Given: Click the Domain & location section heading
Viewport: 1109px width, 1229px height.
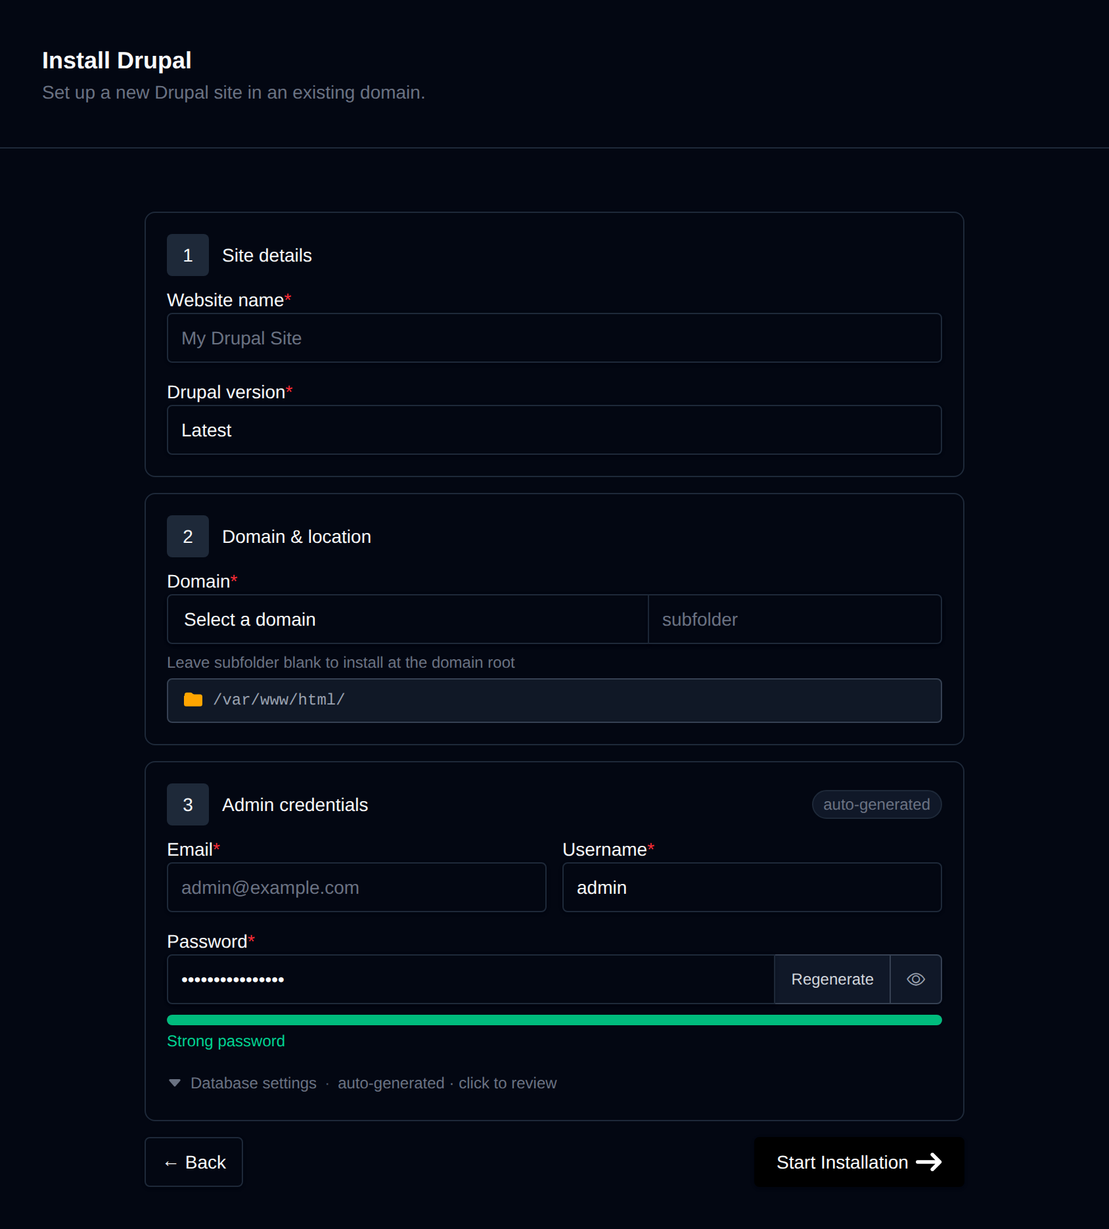Looking at the screenshot, I should coord(296,536).
